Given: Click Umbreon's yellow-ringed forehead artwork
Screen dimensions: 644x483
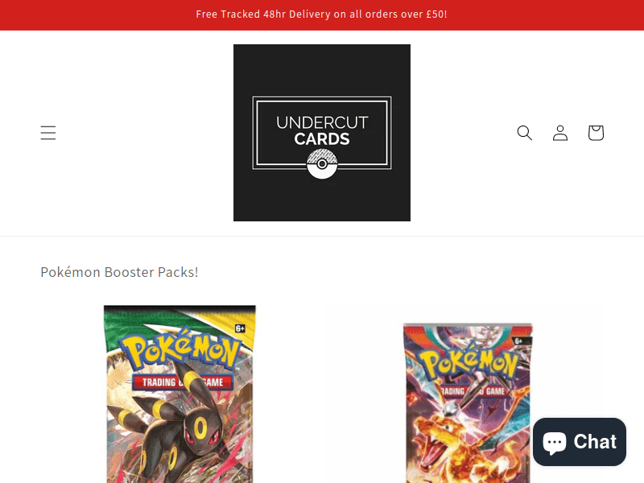Looking at the screenshot, I should point(200,428).
